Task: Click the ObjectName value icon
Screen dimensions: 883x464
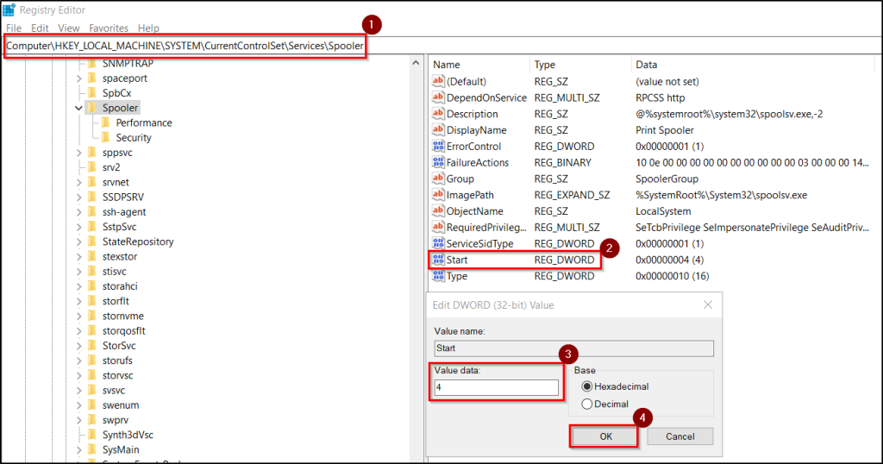Action: [438, 211]
